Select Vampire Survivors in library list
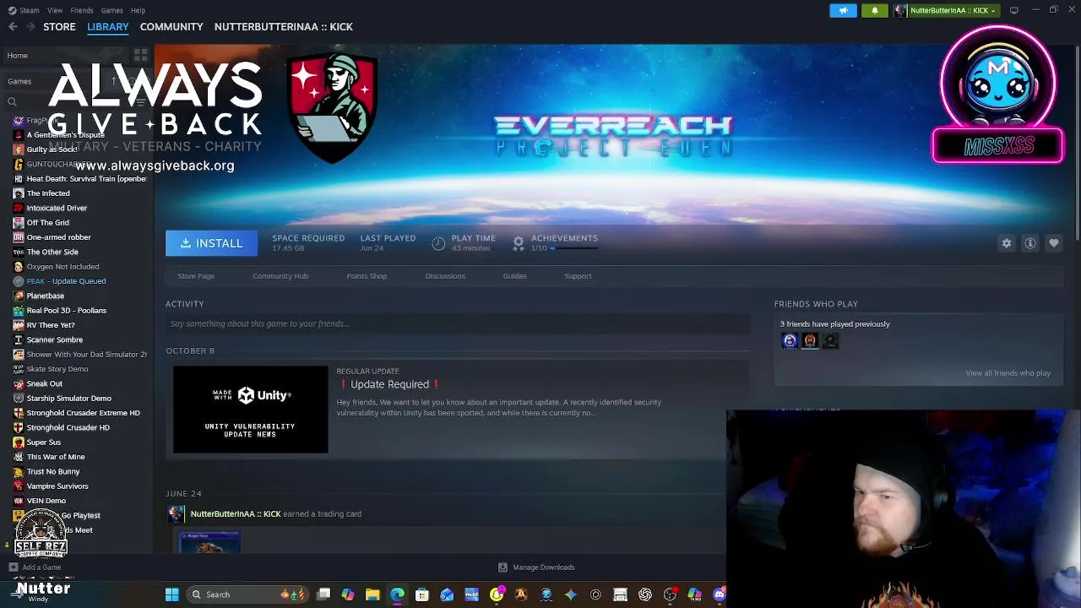This screenshot has height=608, width=1081. click(x=57, y=486)
